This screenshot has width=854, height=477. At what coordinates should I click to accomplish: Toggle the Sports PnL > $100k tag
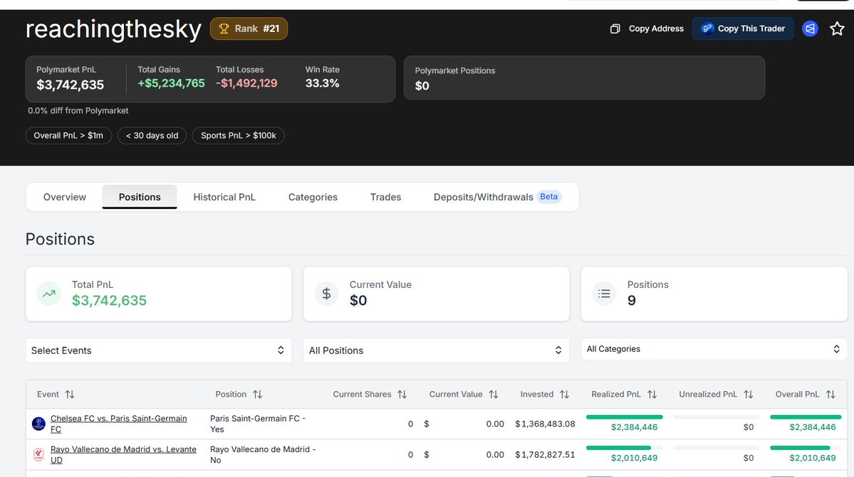pyautogui.click(x=238, y=136)
